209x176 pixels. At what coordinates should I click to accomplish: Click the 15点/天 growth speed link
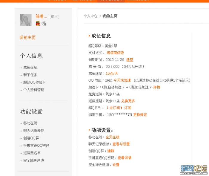pos(112,74)
